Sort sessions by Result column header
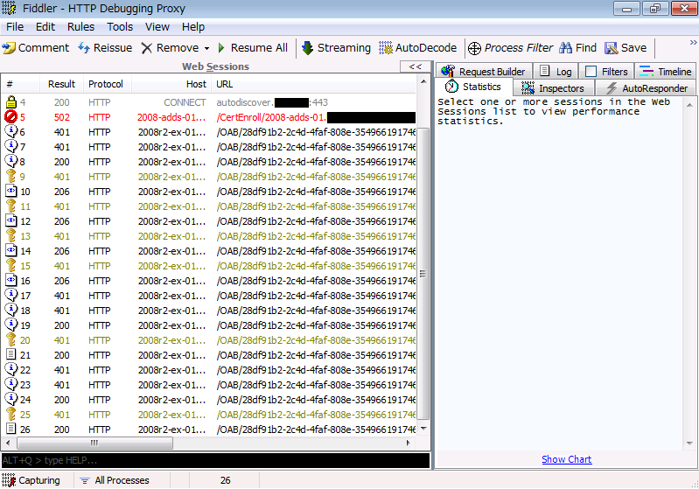Screen dimensions: 699x489 (62, 84)
